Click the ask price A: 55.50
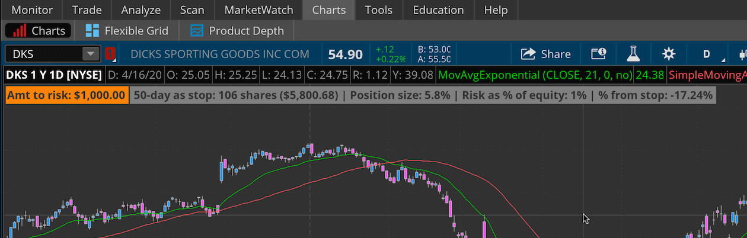The image size is (747, 238). tap(435, 59)
